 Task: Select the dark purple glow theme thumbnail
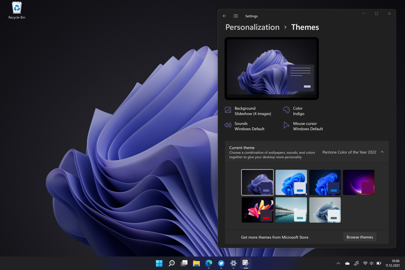coord(359,182)
